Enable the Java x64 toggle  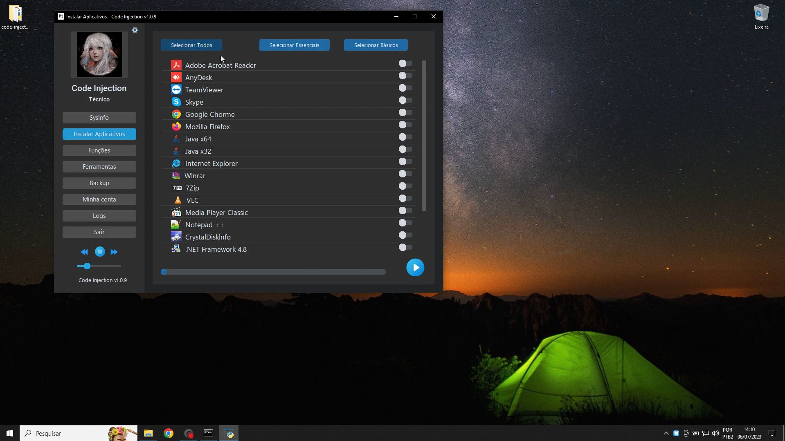point(405,137)
